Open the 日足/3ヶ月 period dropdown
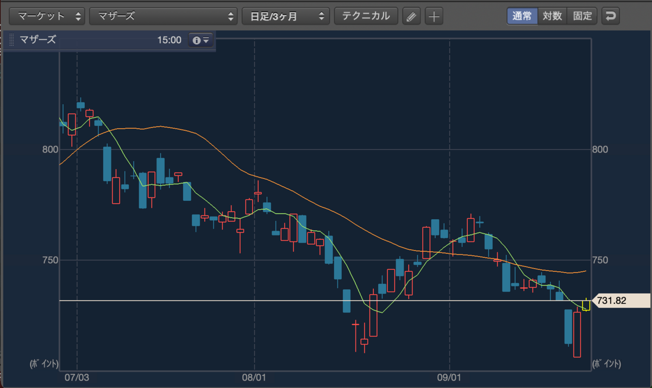652x388 pixels. [x=286, y=16]
